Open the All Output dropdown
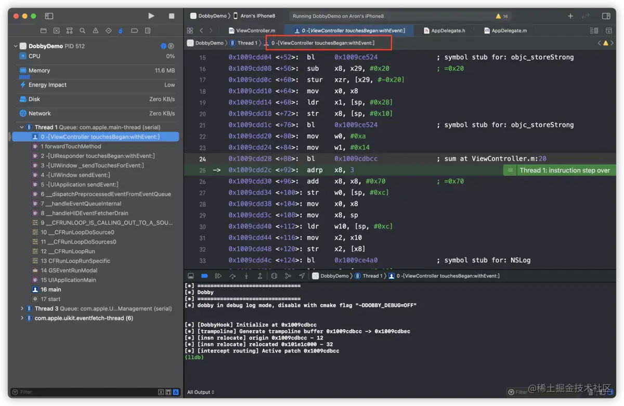 pyautogui.click(x=201, y=392)
